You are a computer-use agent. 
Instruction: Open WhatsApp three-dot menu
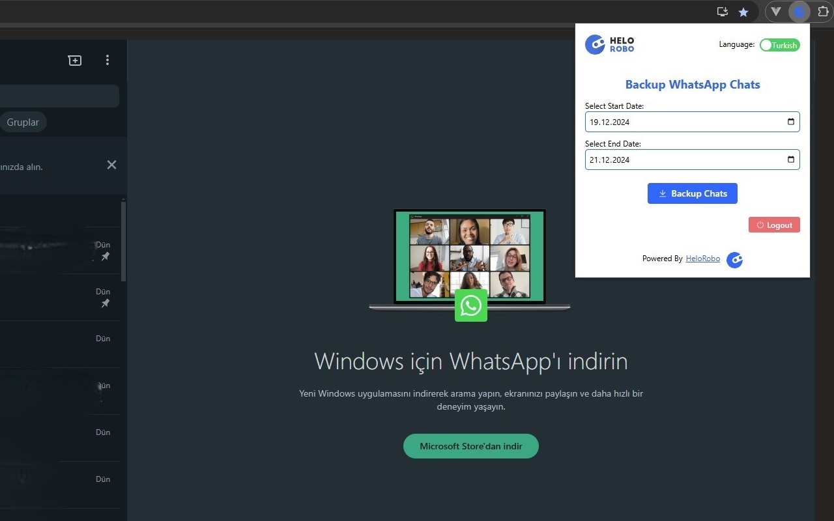pyautogui.click(x=108, y=61)
